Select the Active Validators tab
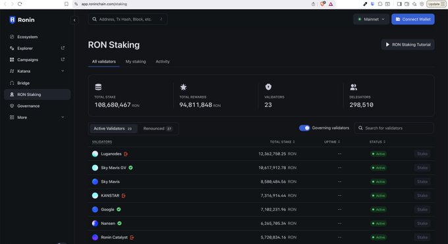 pyautogui.click(x=113, y=128)
